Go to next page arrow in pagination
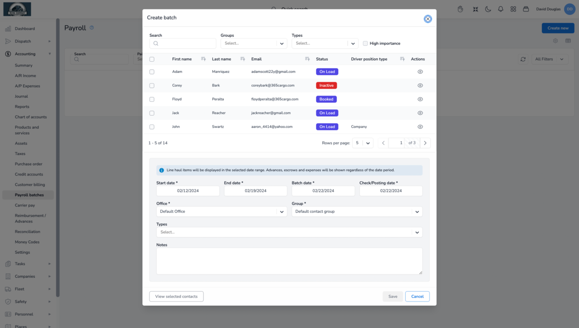 425,143
